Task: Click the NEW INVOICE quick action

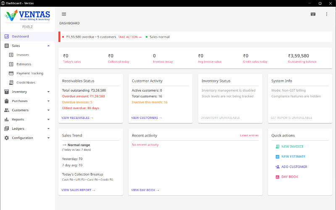Action: click(289, 147)
